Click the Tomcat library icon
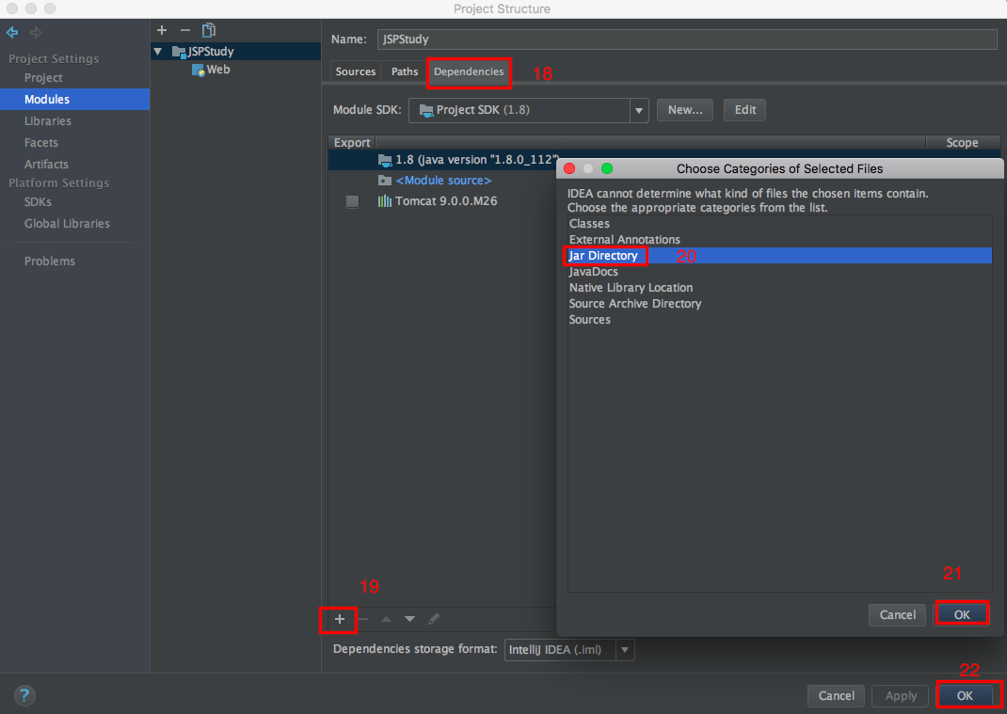1007x714 pixels. pyautogui.click(x=385, y=201)
